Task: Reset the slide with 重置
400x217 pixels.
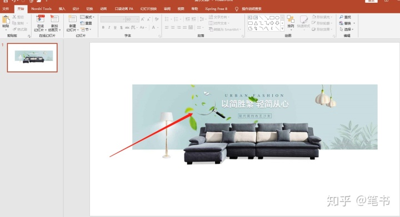Action: (x=86, y=23)
